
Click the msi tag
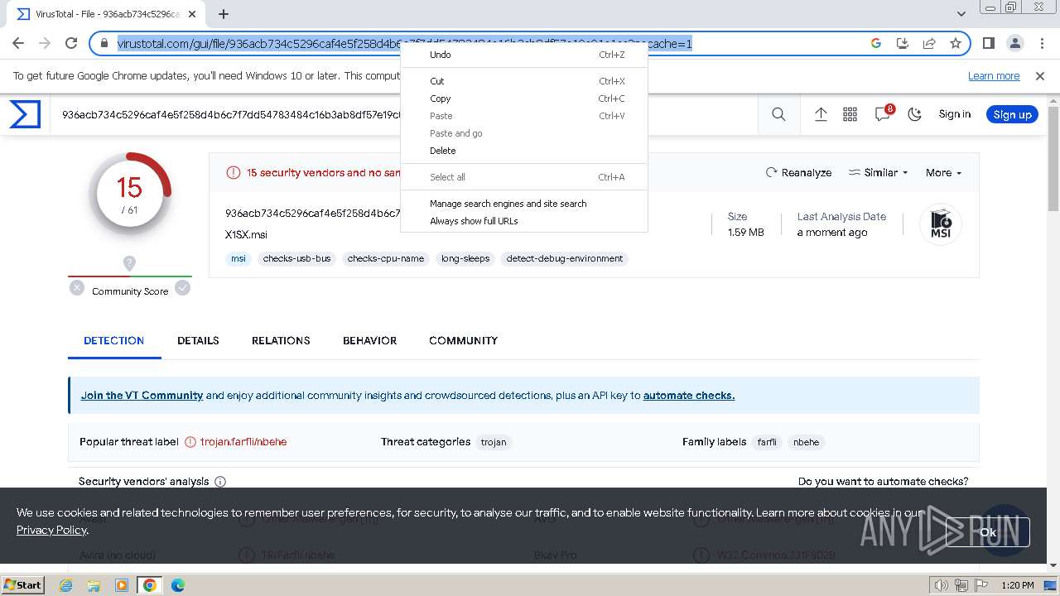click(x=238, y=258)
